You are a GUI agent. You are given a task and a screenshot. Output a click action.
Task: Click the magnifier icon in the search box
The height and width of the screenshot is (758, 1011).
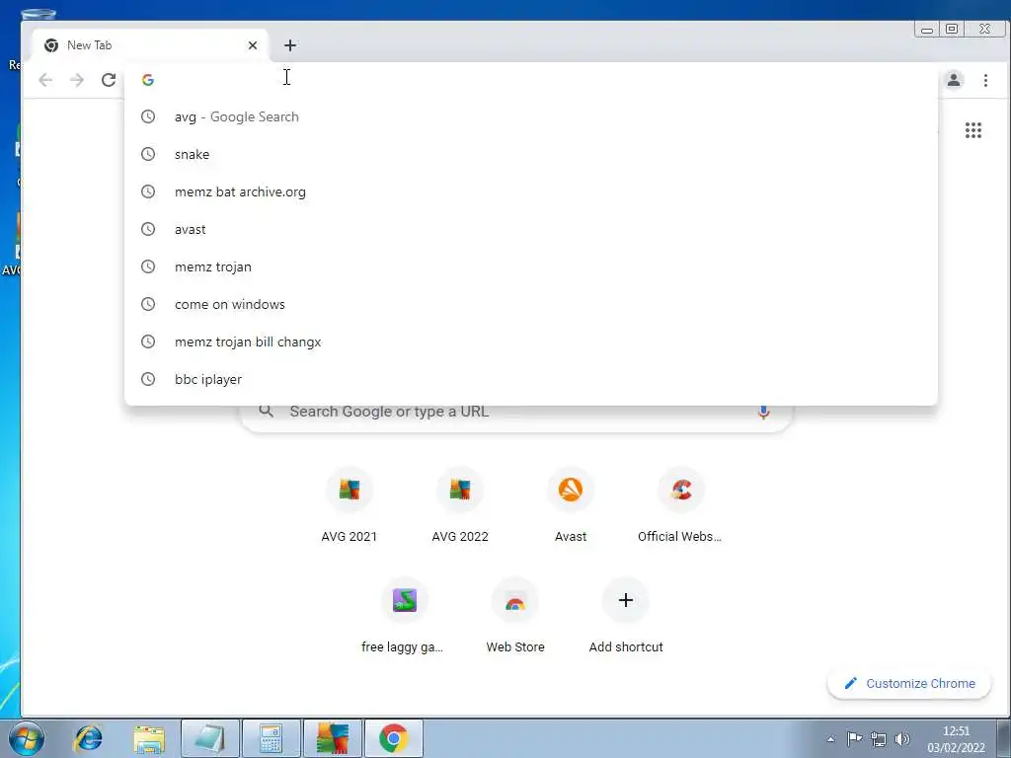267,412
